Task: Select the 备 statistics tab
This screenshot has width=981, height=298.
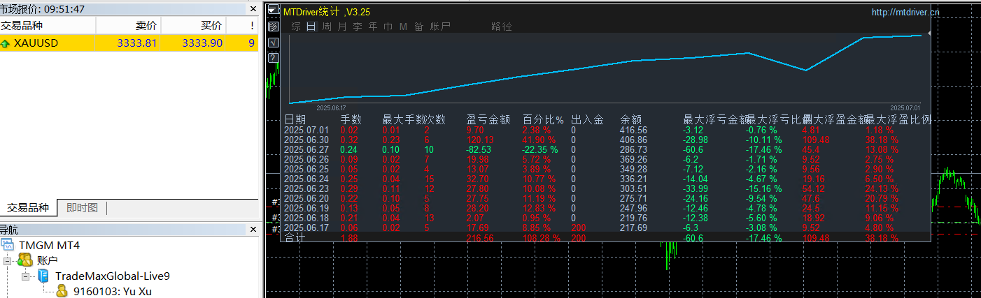Action: click(418, 27)
